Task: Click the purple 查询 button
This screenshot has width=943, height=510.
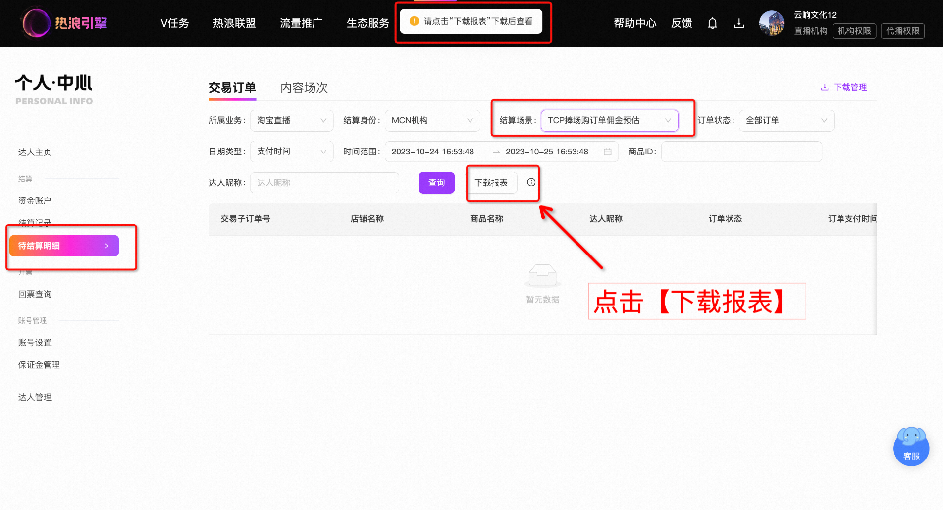Action: pyautogui.click(x=436, y=183)
